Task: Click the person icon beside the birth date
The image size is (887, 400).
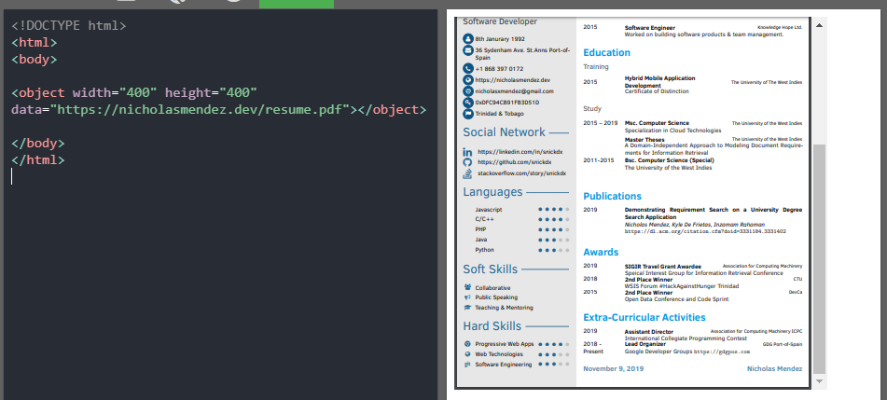Action: [468, 39]
